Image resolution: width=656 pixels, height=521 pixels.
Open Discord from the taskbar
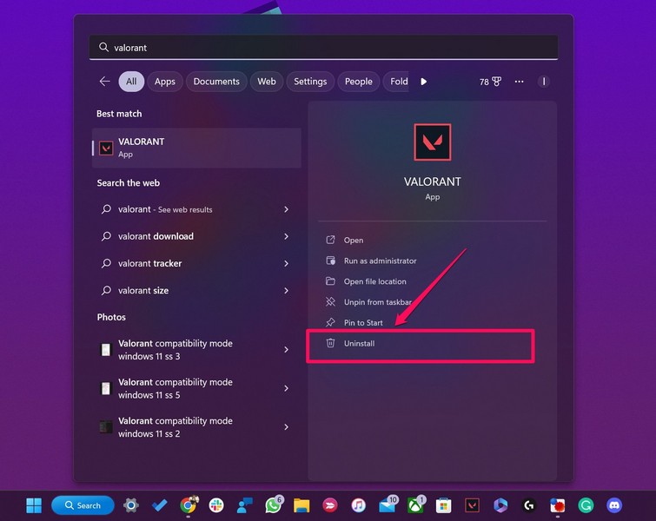click(x=614, y=505)
